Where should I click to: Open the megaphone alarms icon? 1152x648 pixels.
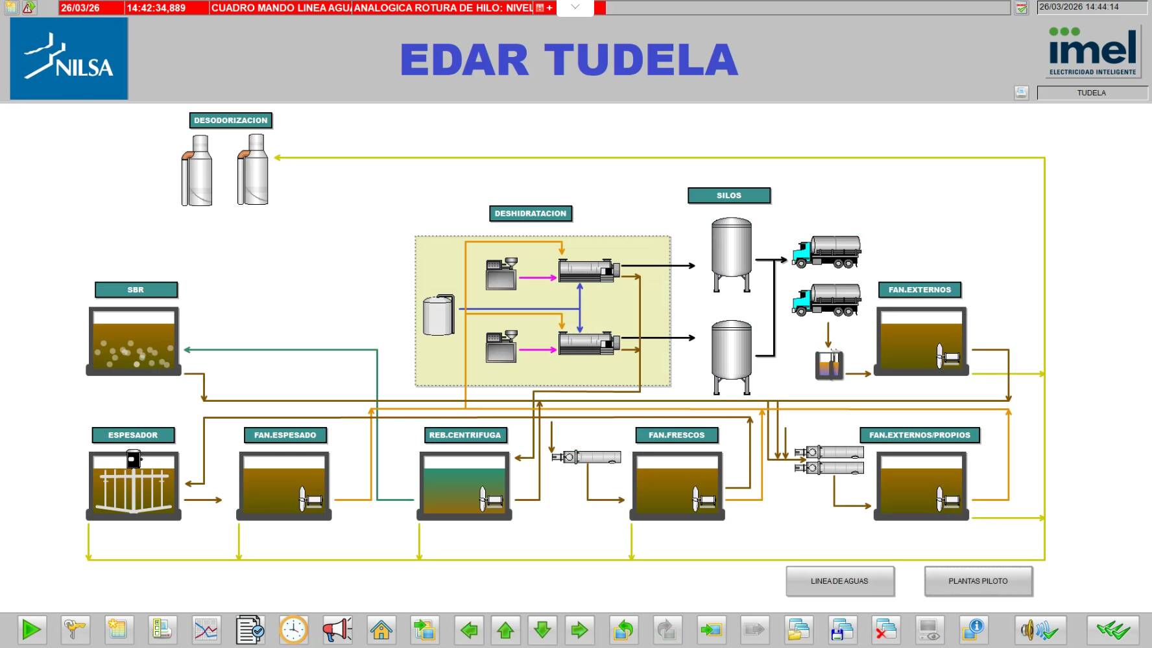click(337, 629)
